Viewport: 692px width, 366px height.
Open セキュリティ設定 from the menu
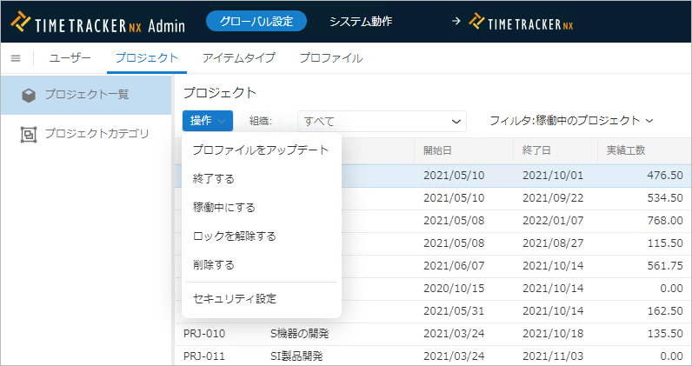point(235,299)
